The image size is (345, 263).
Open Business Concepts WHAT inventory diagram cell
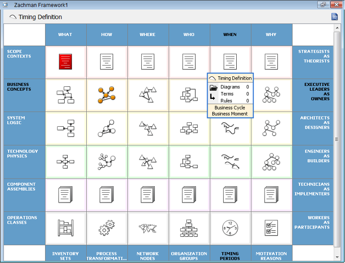(65, 95)
